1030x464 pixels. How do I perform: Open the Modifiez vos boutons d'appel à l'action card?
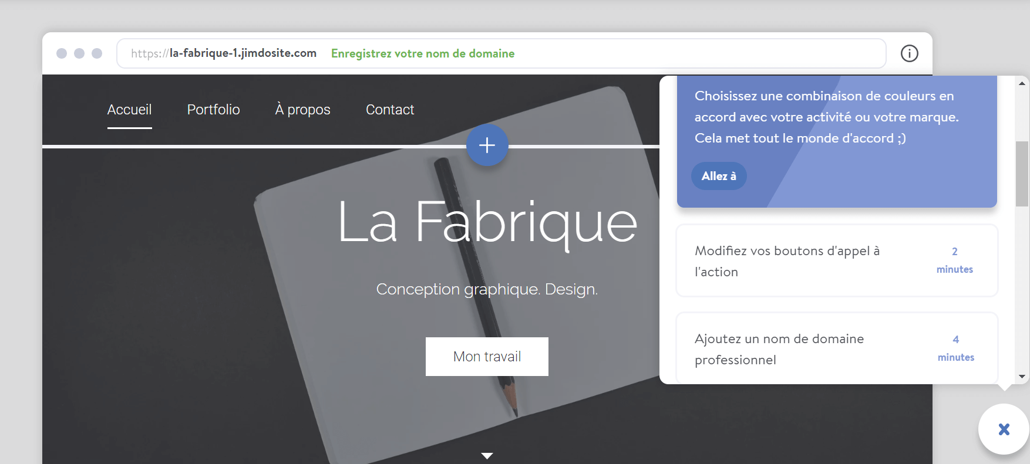[836, 261]
